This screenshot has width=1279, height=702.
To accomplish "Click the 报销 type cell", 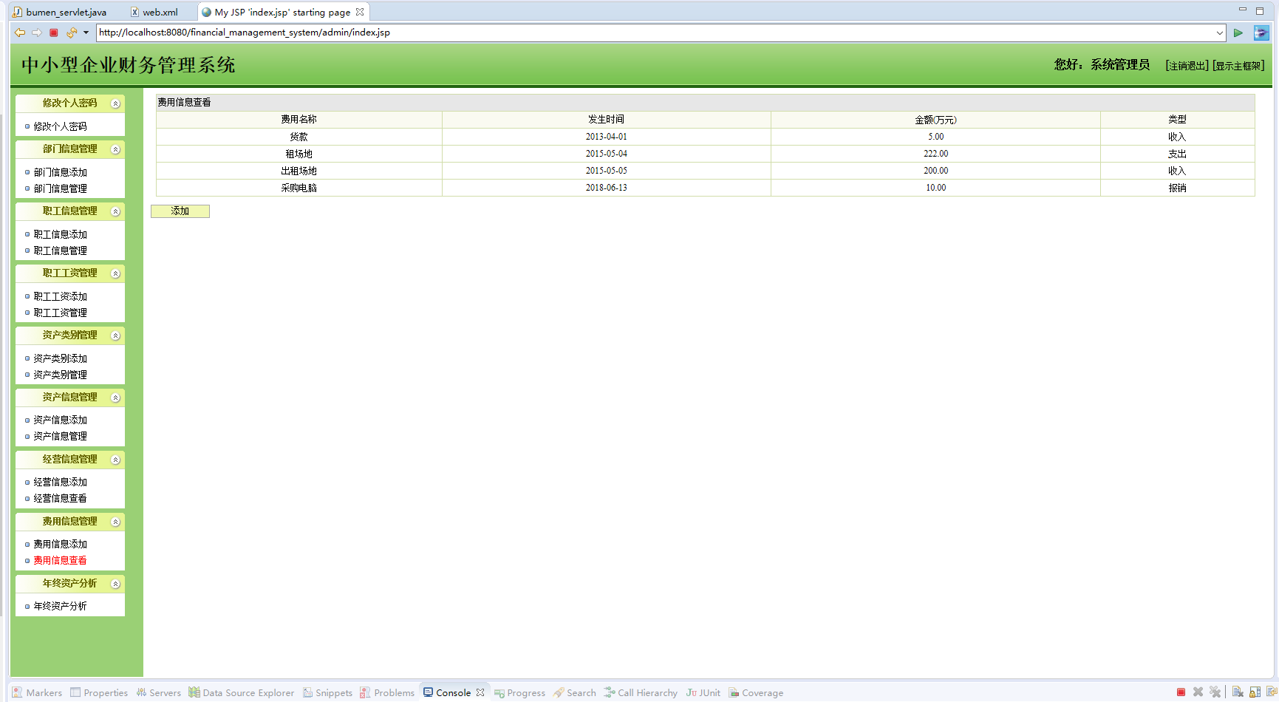I will 1177,188.
